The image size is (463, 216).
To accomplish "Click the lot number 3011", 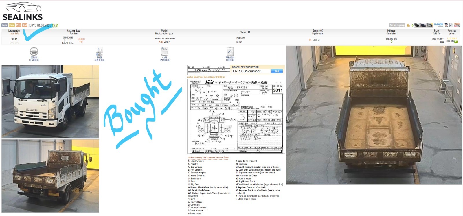I will pyautogui.click(x=14, y=39).
